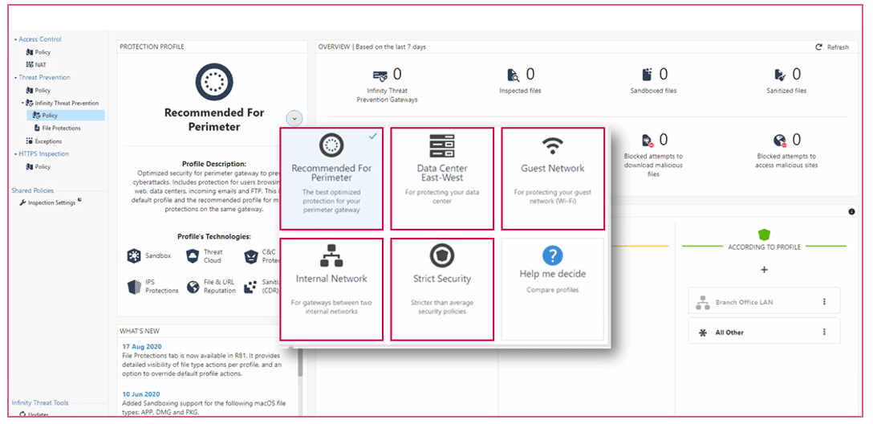
Task: Open the profile selector dropdown chevron
Action: (294, 118)
